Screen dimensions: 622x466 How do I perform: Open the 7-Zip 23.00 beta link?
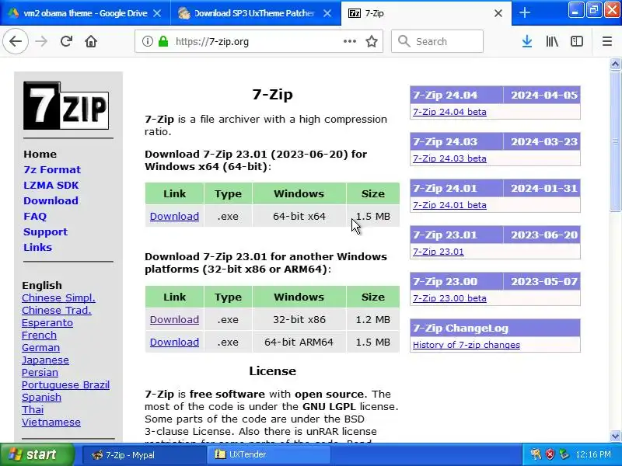[449, 298]
